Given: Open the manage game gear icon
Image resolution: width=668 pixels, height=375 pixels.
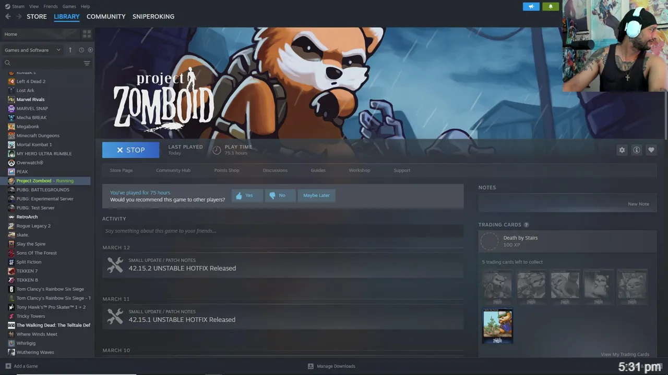Looking at the screenshot, I should 622,150.
